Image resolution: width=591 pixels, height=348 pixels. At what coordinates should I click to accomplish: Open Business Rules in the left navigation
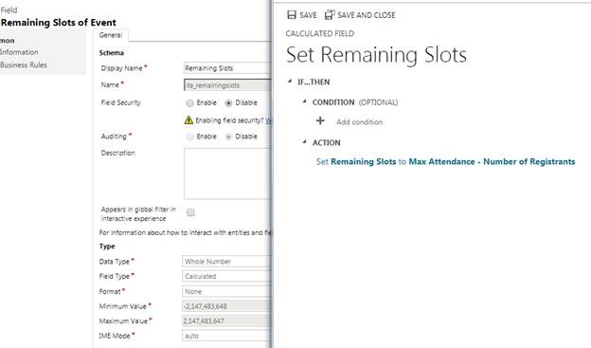pyautogui.click(x=24, y=64)
